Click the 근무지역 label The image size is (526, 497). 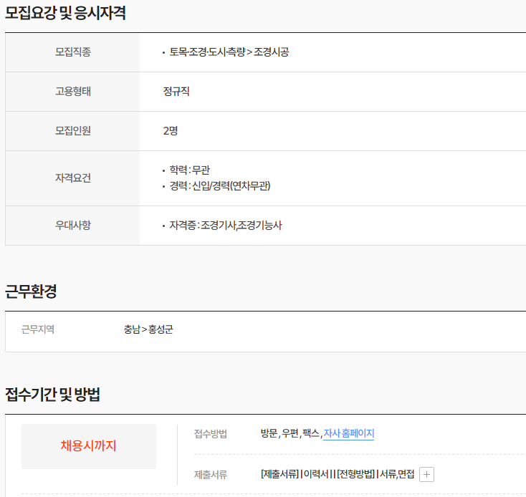click(38, 329)
